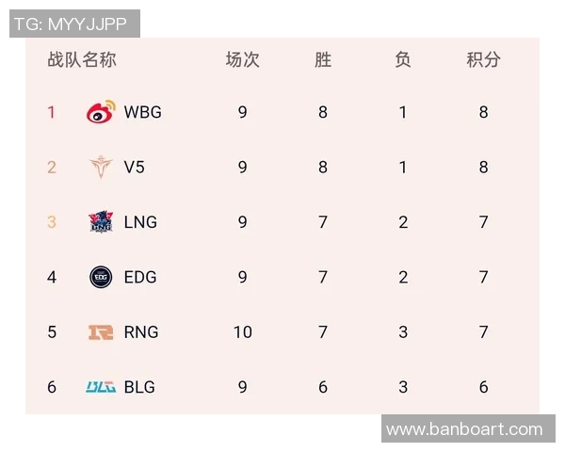Select the 战队名称 column header
This screenshot has height=452, width=565.
point(82,60)
